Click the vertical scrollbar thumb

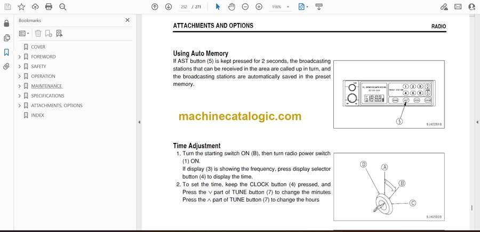coord(472,208)
